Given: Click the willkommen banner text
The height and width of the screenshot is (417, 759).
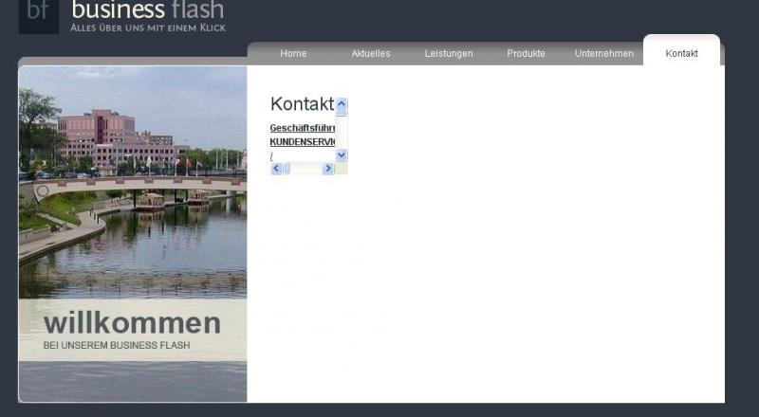Looking at the screenshot, I should click(132, 323).
